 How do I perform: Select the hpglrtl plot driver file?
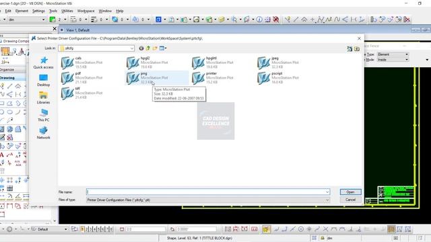pos(212,63)
